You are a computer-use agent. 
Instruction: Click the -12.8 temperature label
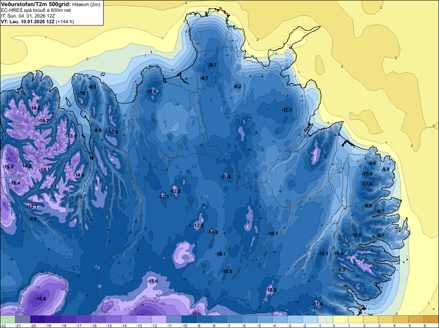[175, 191]
